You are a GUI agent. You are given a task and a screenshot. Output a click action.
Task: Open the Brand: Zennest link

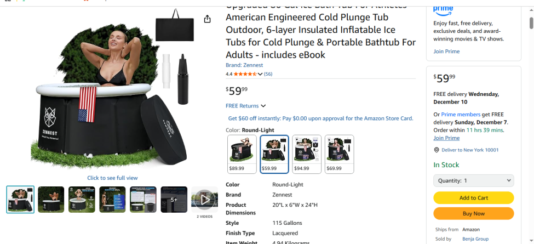pos(244,65)
